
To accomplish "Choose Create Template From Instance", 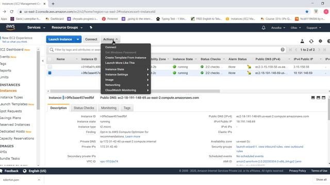I will coord(126,58).
